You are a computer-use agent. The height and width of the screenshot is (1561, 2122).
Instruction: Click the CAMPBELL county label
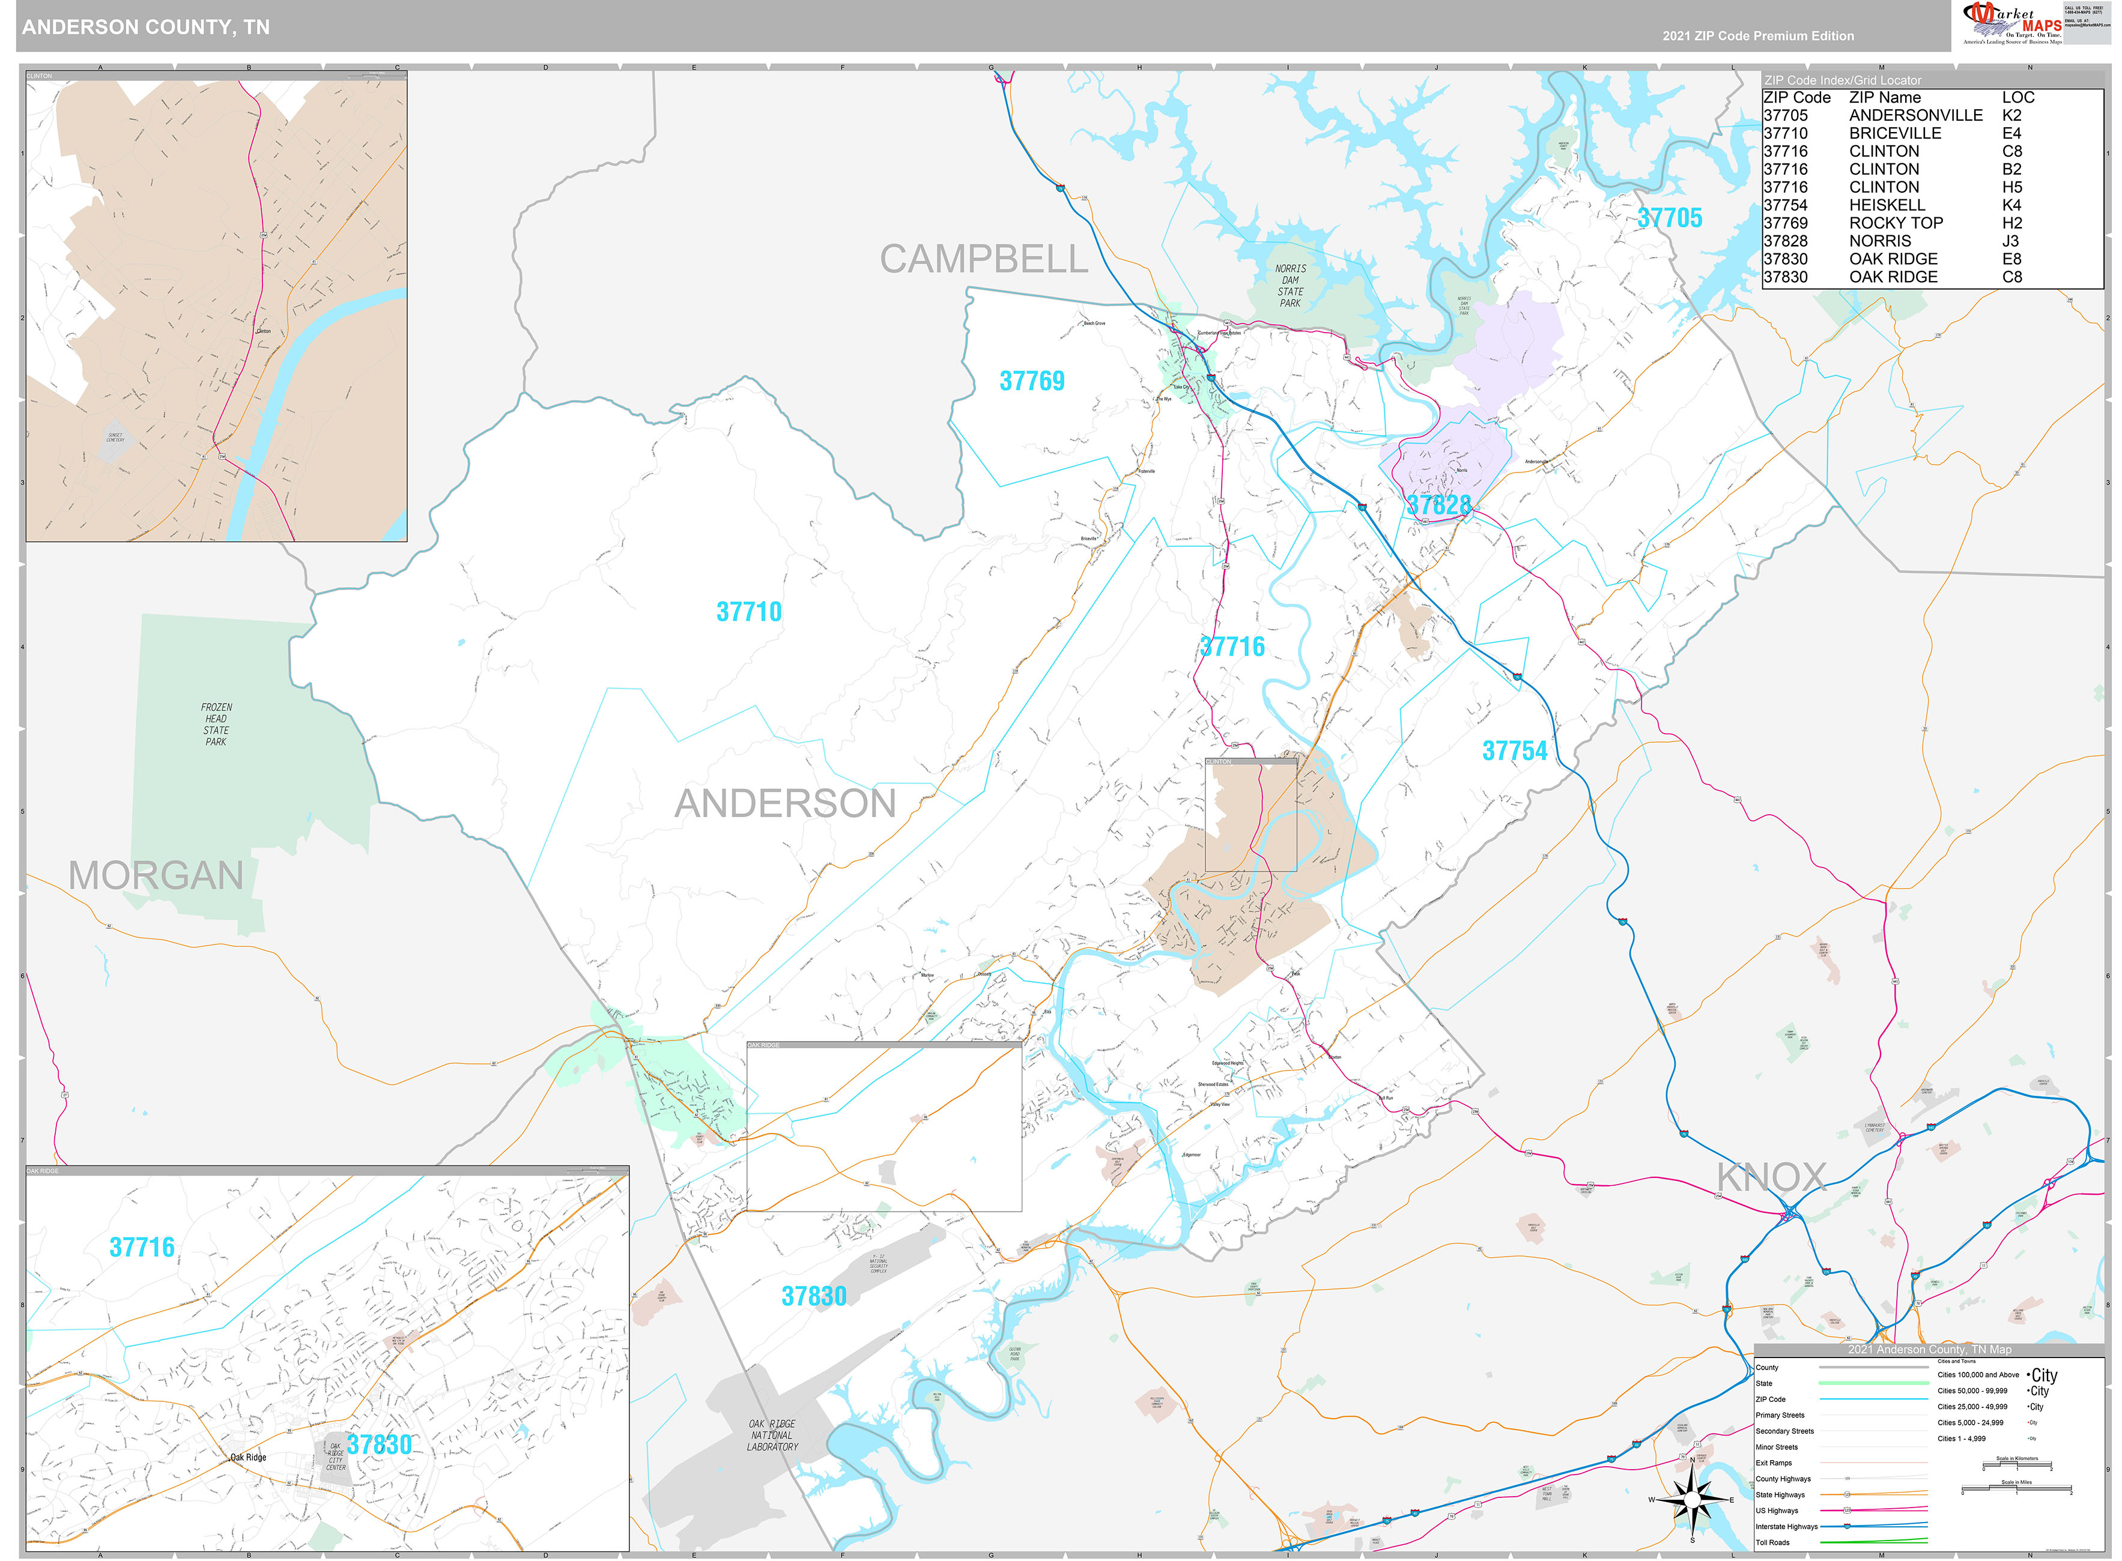984,259
